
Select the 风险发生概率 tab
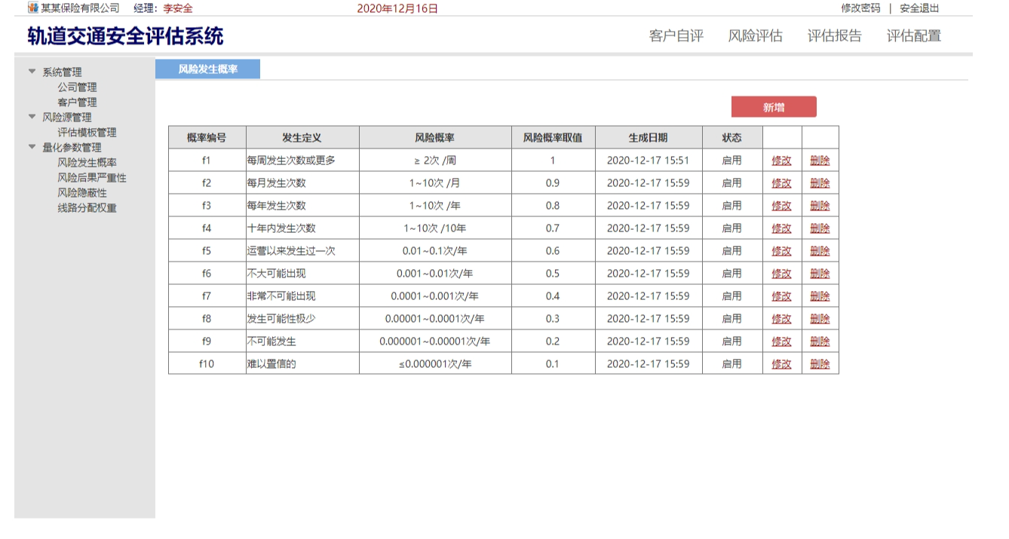tap(207, 69)
